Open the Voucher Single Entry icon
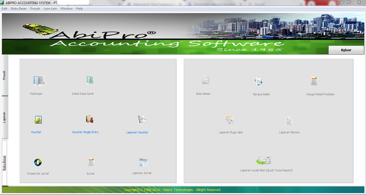366x195 pixels. tap(89, 119)
